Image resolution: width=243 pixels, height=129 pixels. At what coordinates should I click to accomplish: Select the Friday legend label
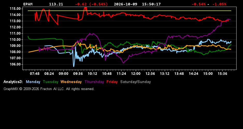coord(112,82)
